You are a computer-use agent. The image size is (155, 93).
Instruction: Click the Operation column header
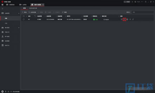(121, 16)
